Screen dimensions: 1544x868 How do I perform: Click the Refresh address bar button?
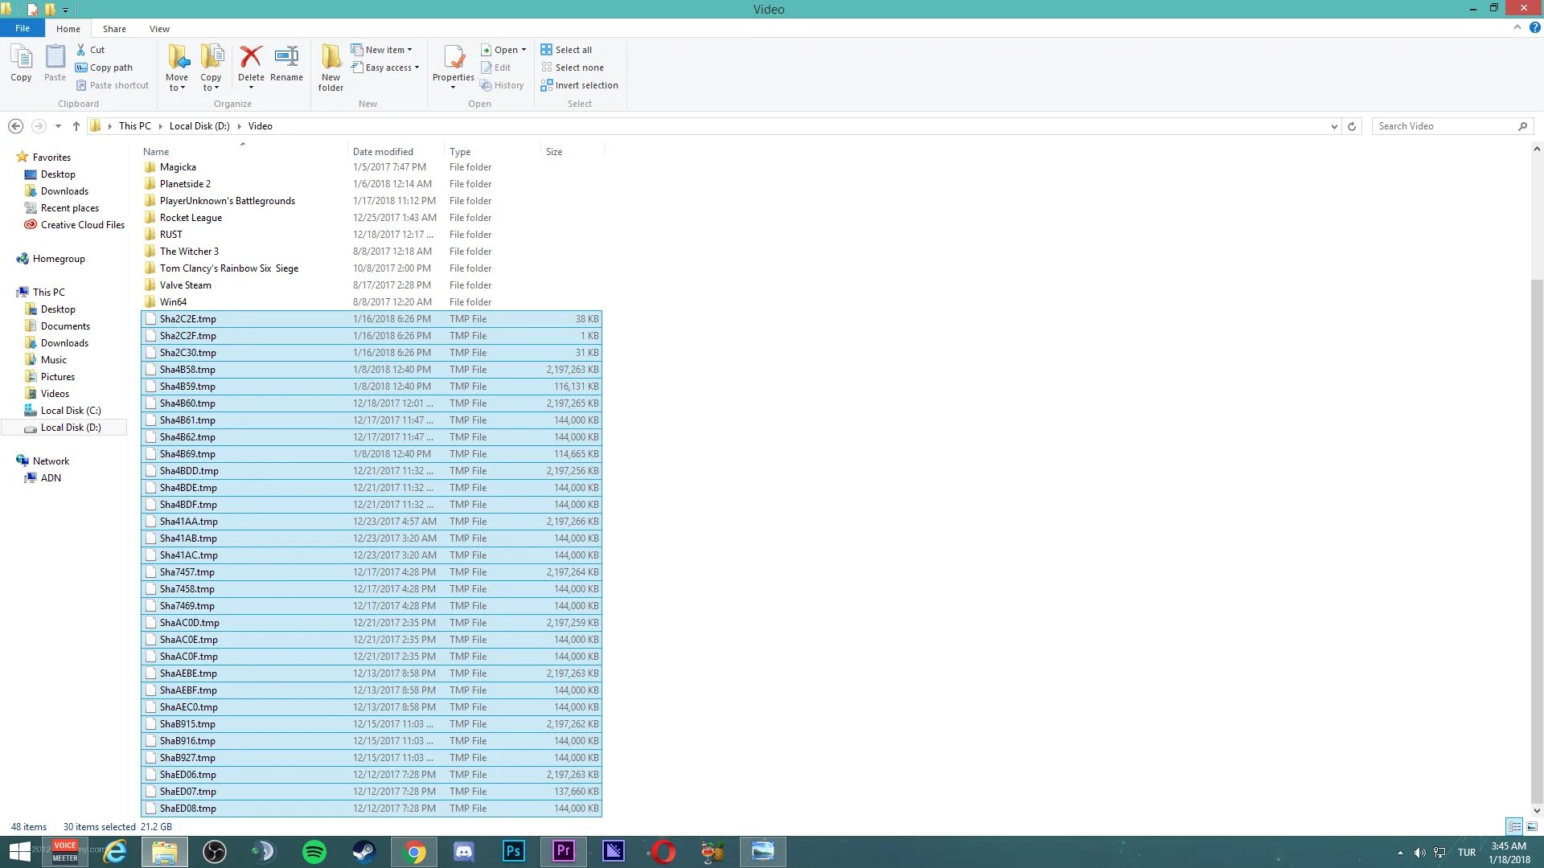(x=1352, y=126)
